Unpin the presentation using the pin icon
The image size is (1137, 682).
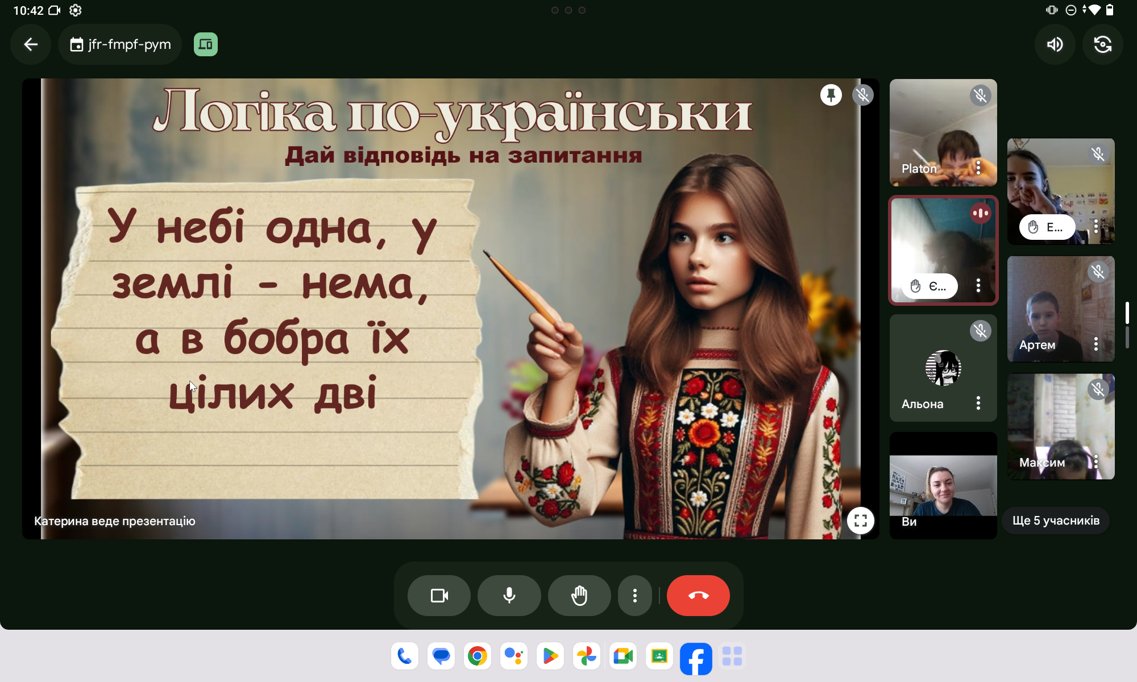(x=831, y=95)
